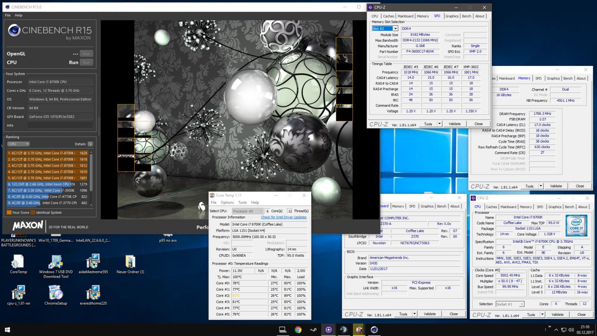Open the Select CPU dropdown in Core Temp
Screen dimensions: 597x336
click(247, 211)
